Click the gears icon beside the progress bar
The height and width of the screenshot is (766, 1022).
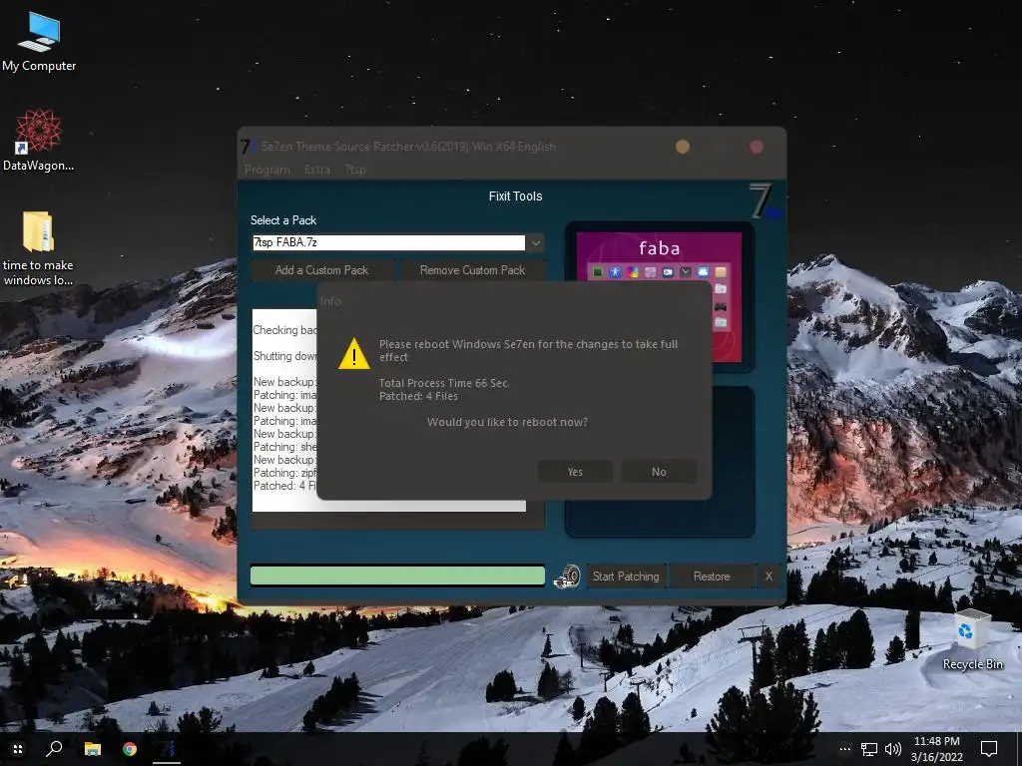tap(567, 575)
